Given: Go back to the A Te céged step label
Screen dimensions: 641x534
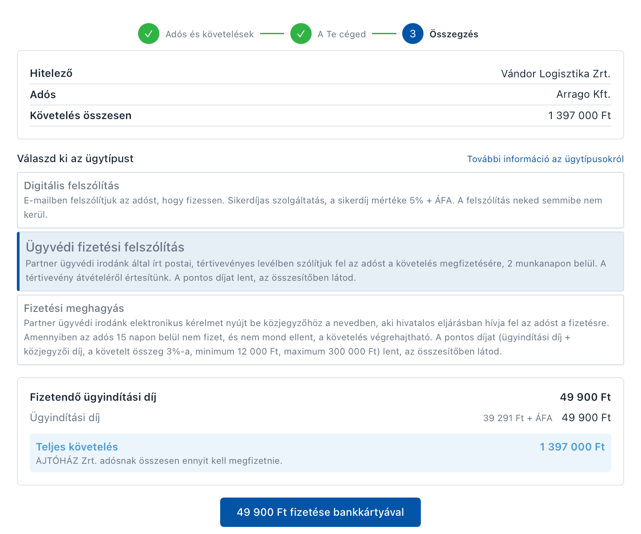Looking at the screenshot, I should pyautogui.click(x=342, y=34).
